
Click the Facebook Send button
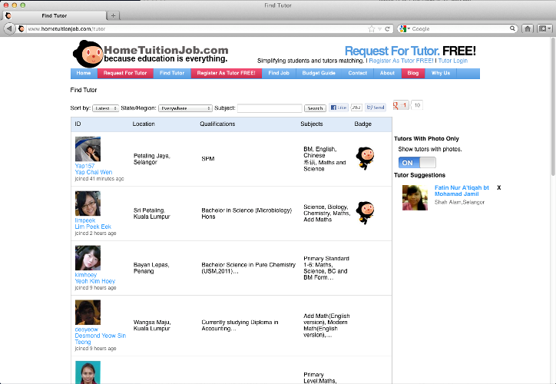[x=376, y=108]
